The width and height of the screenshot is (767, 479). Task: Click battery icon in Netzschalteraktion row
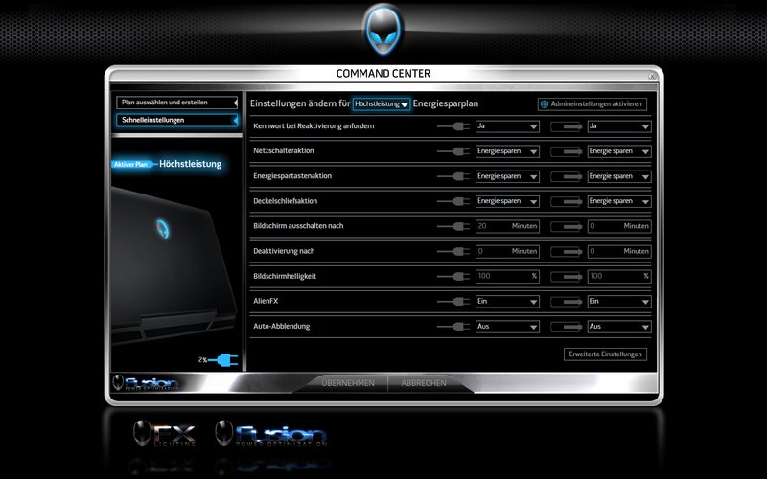click(567, 152)
